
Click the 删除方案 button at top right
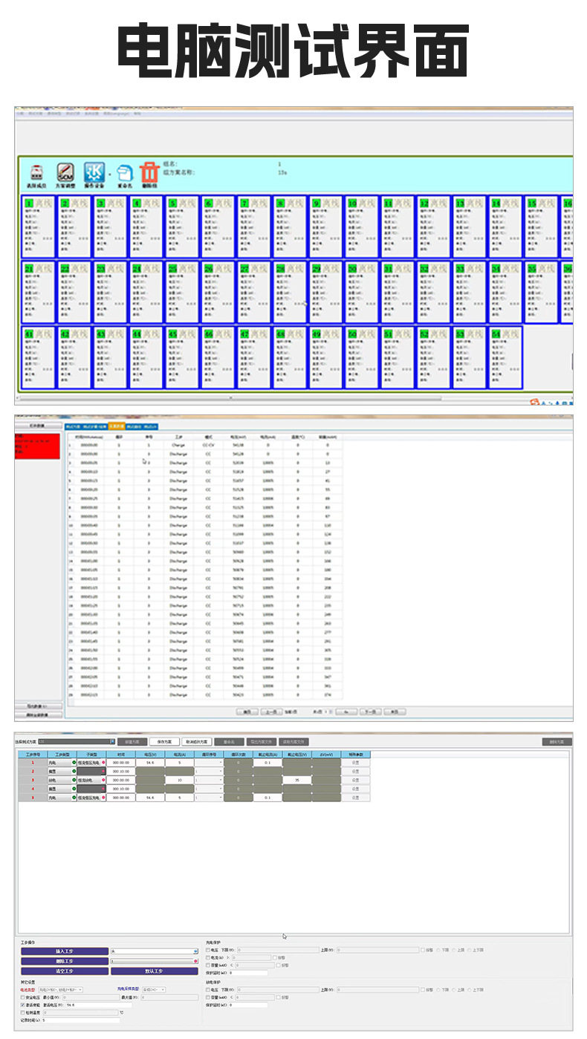pos(557,741)
